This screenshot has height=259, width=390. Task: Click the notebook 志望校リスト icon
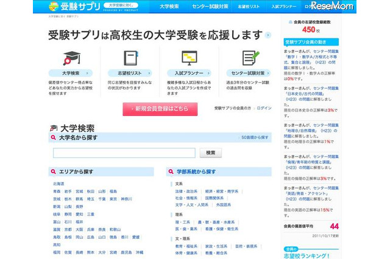point(131,58)
